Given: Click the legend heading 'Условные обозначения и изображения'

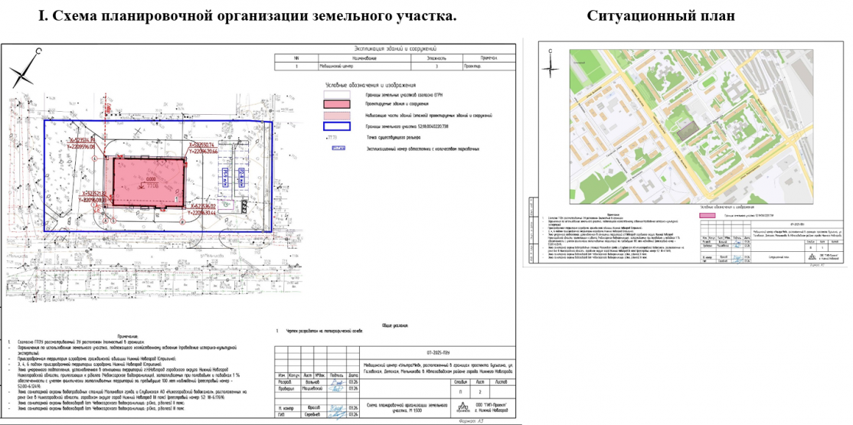Looking at the screenshot, I should [x=371, y=85].
